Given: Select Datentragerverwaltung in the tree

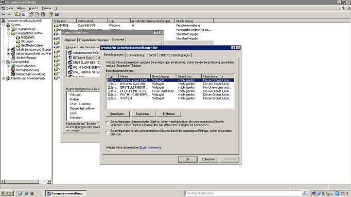Looking at the screenshot, I should 31,74.
